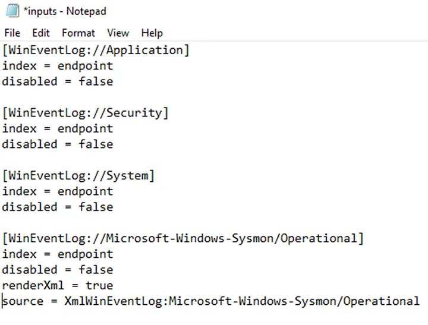Viewport: 428px width, 325px height.
Task: Click 'disabled = false' under Application stanza
Action: (58, 81)
